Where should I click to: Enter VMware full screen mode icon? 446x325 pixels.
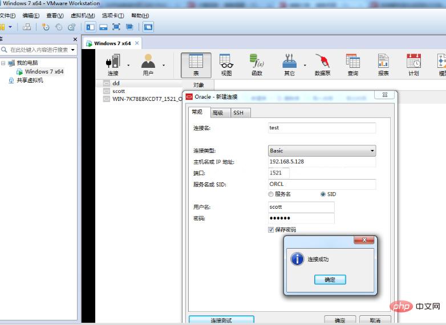(x=116, y=27)
